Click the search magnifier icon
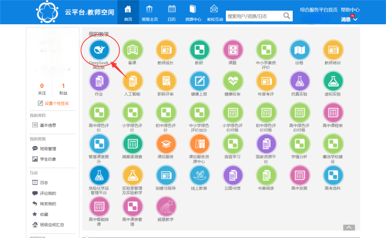Viewport: 386px width, 238px height. [287, 16]
